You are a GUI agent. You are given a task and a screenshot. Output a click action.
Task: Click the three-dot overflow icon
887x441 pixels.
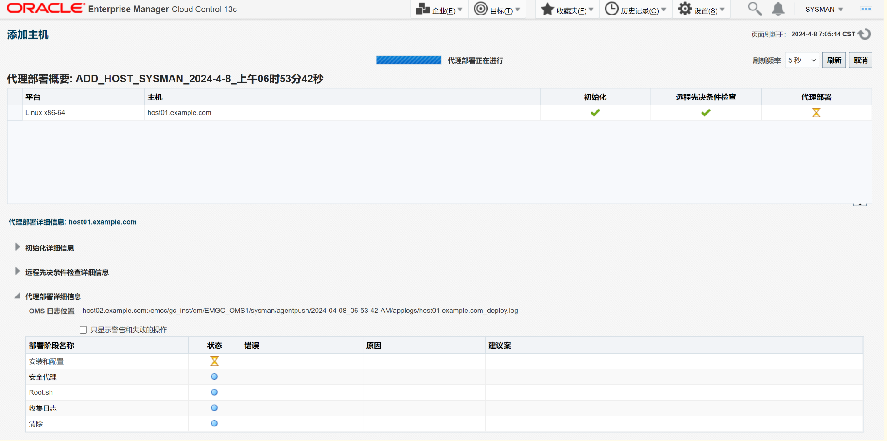[x=866, y=9]
